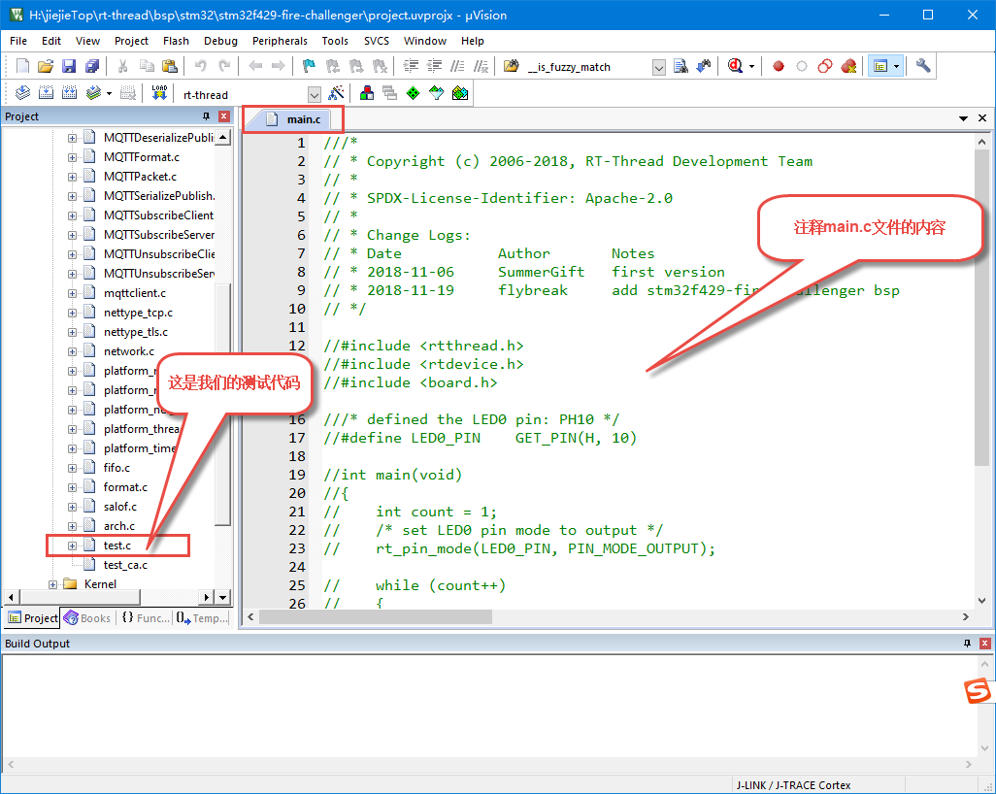Disable all breakpoints via the crossed circle icon
The height and width of the screenshot is (794, 996).
coord(825,65)
